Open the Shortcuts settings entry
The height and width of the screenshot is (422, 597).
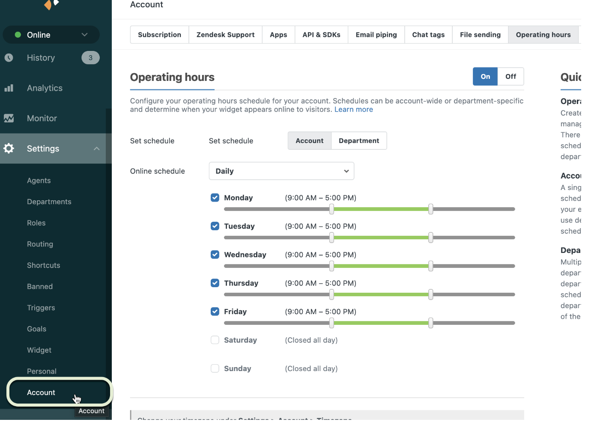tap(43, 265)
